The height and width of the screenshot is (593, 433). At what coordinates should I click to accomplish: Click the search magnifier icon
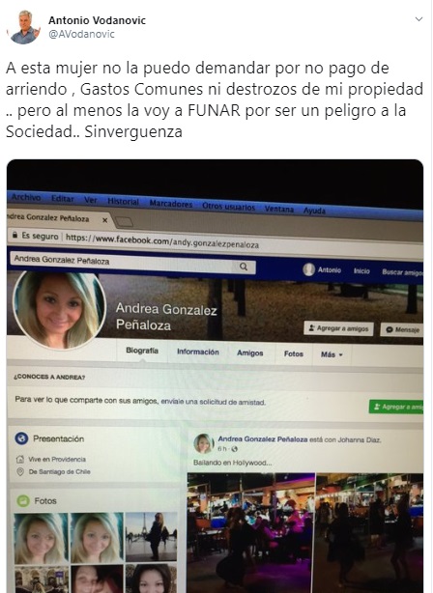[x=244, y=267]
